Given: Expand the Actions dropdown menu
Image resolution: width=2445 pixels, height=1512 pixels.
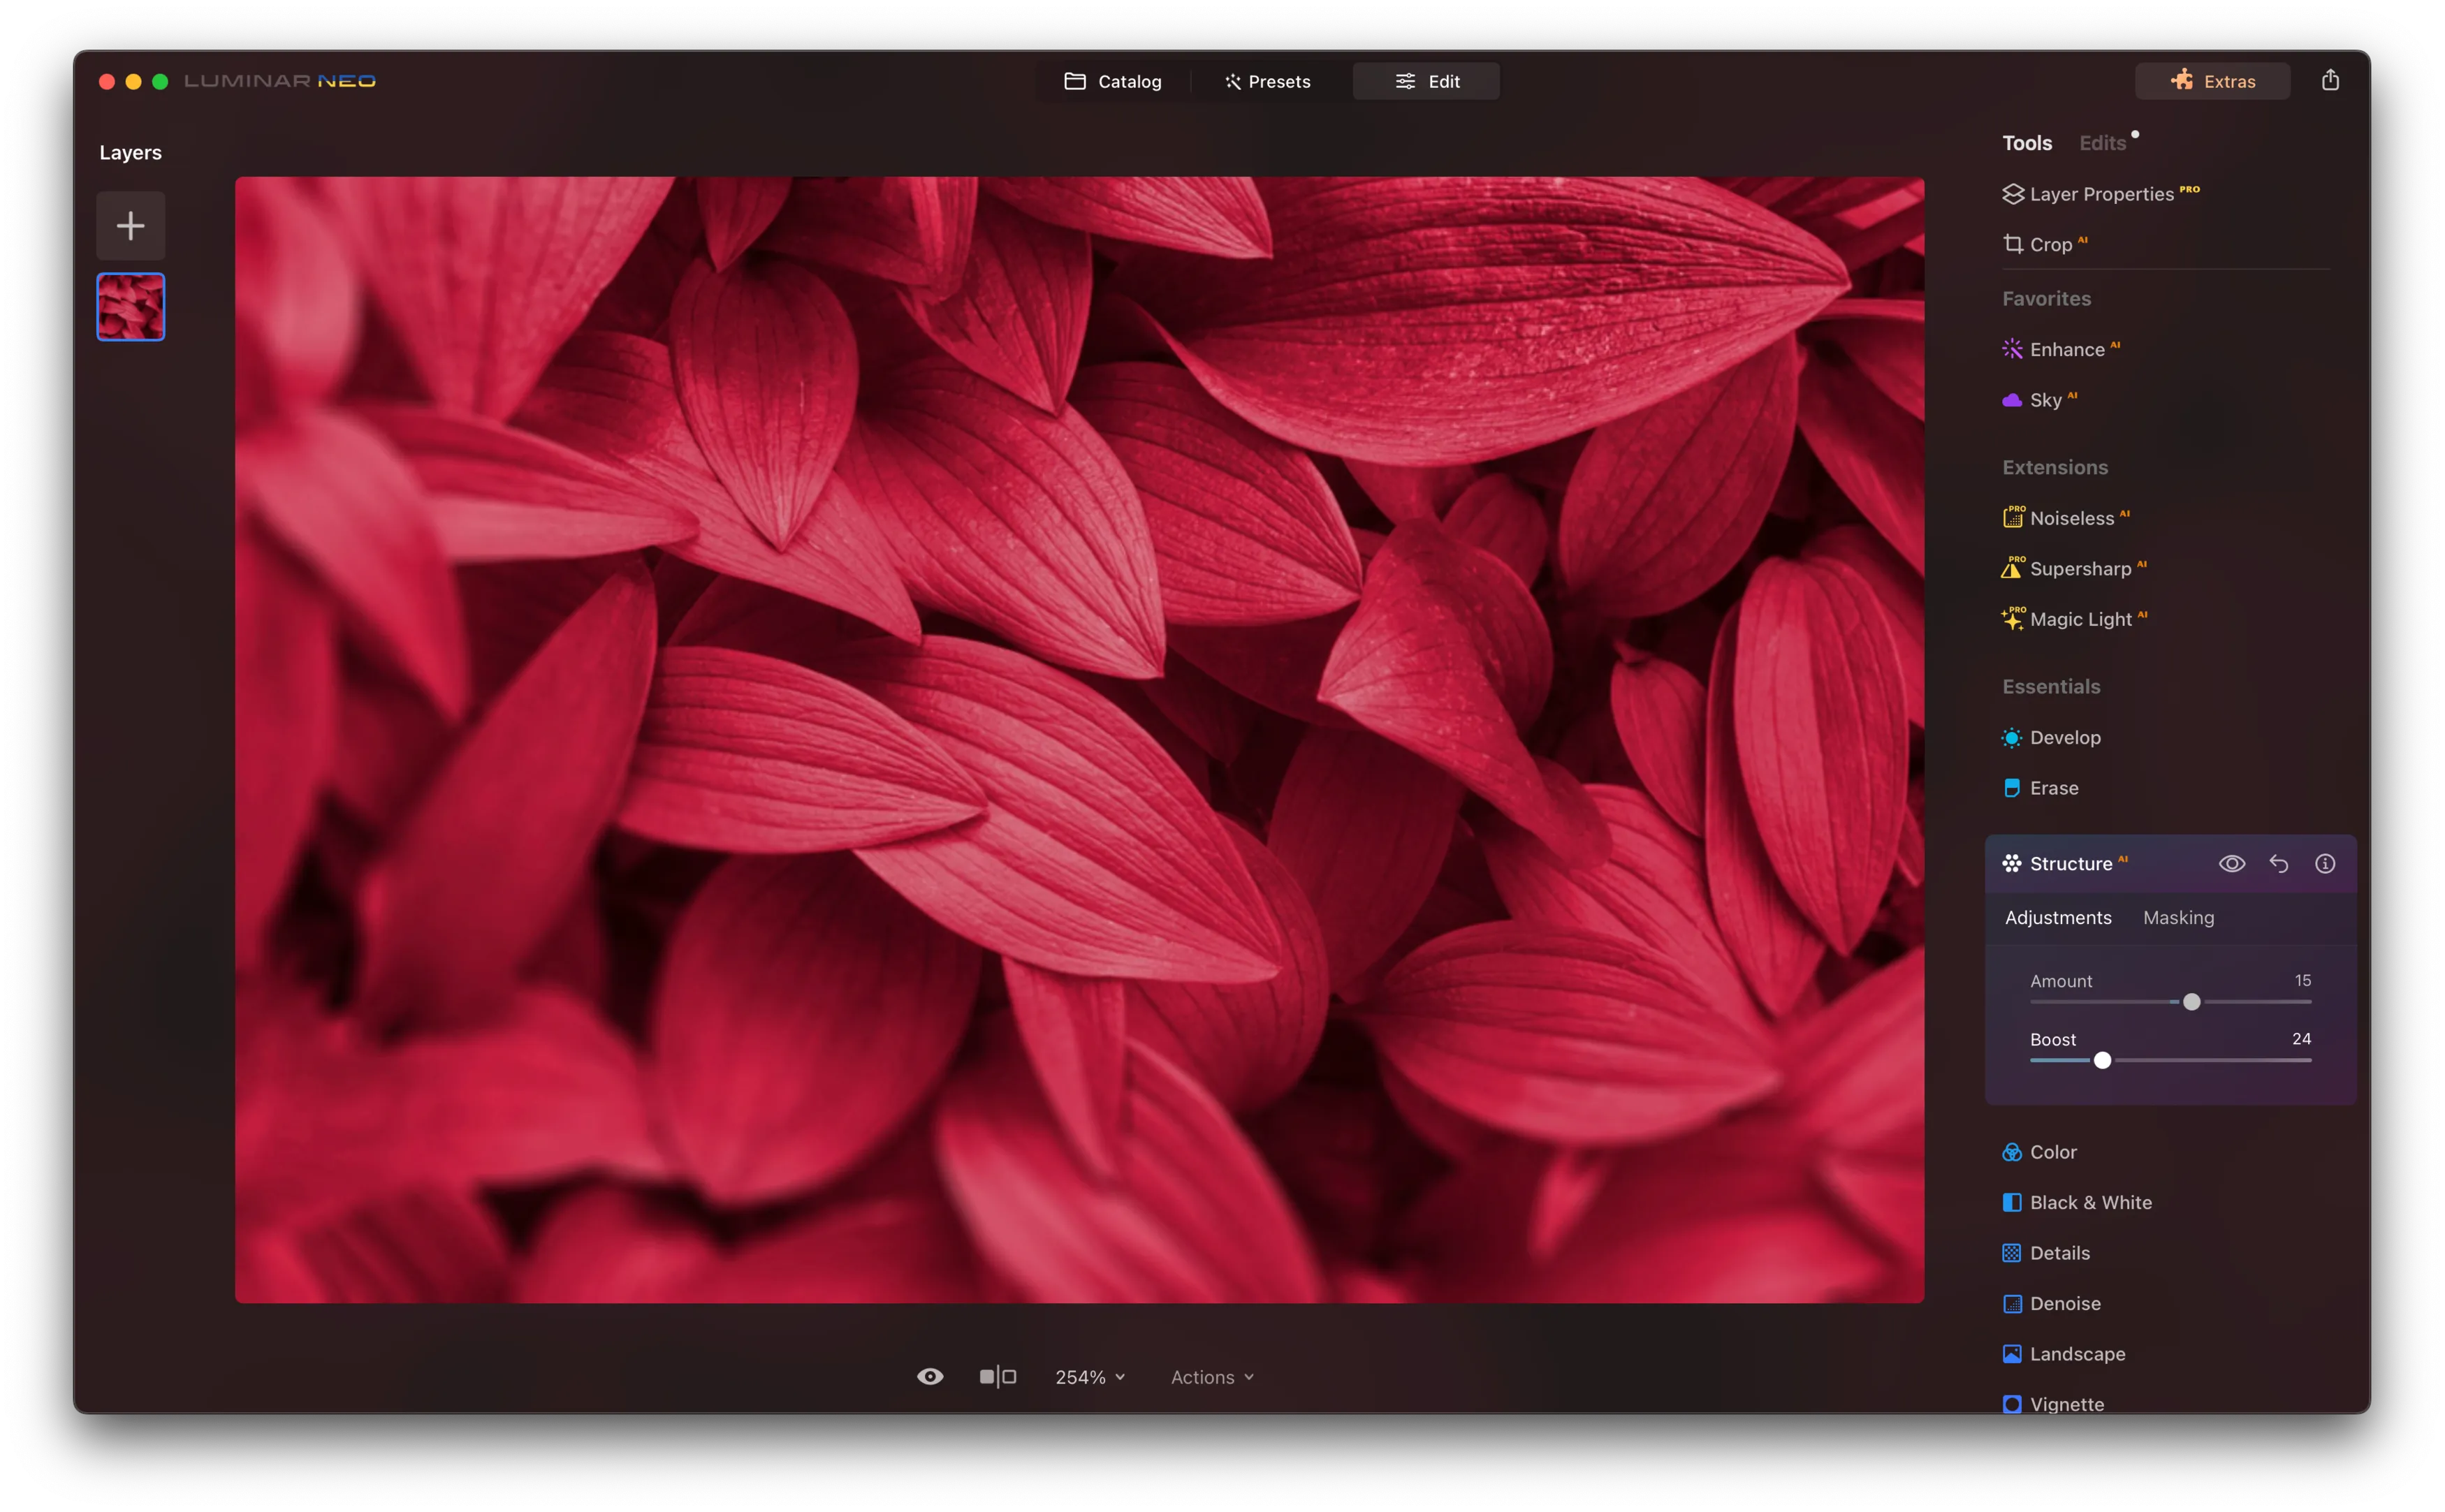Looking at the screenshot, I should (1211, 1377).
